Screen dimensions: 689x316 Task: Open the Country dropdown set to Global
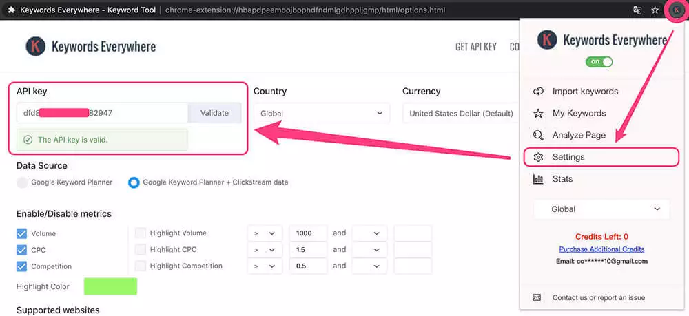[x=321, y=113]
